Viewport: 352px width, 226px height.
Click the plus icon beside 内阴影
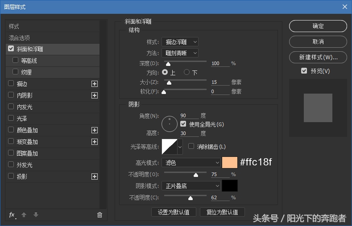click(x=95, y=95)
